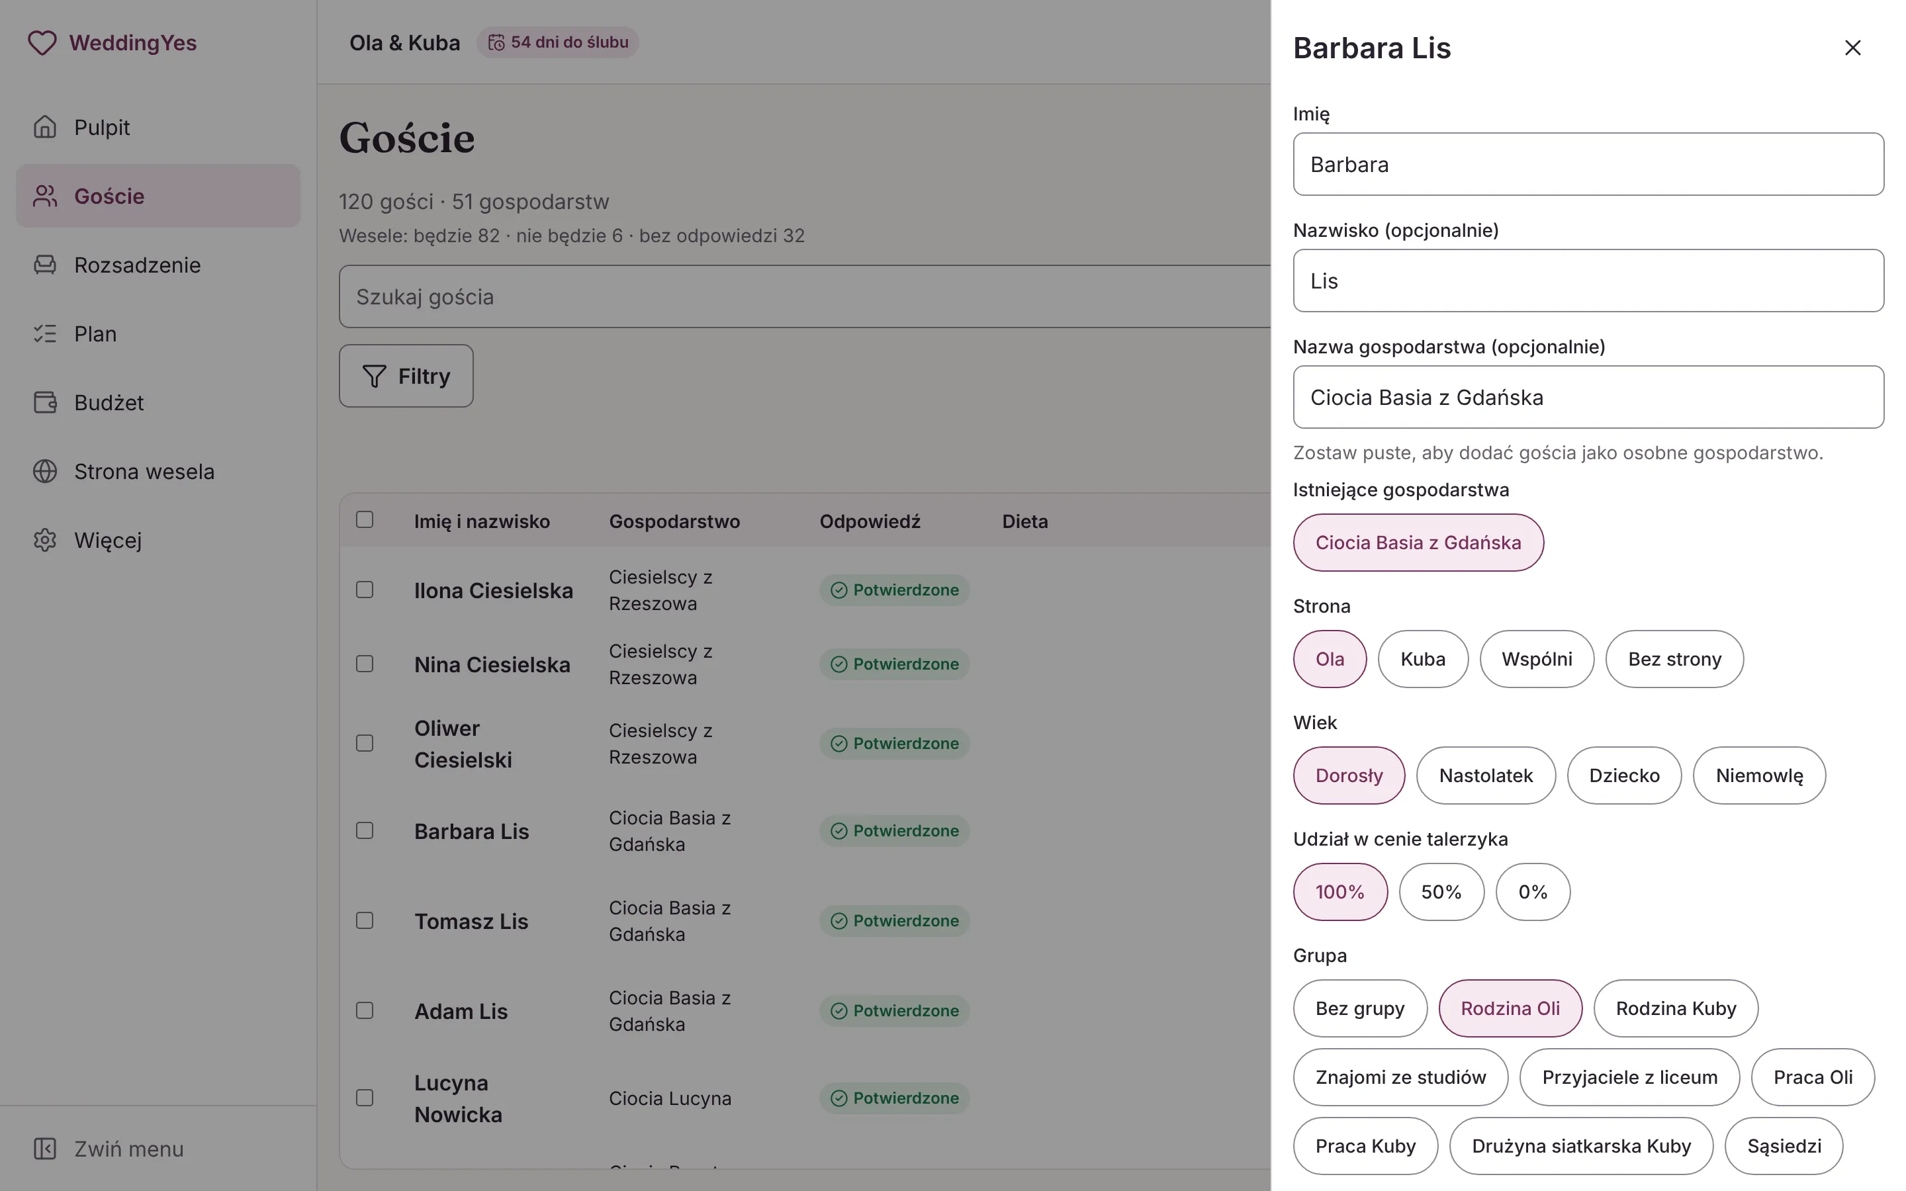Click the Więcej gear icon
The width and height of the screenshot is (1906, 1191).
(45, 541)
